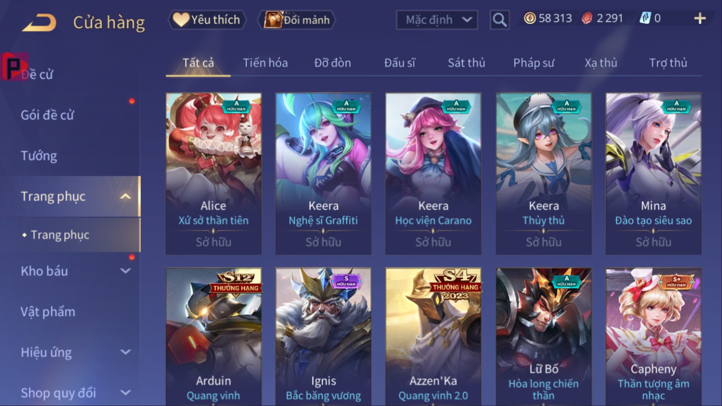Click the golden back arrow icon
722x406 pixels.
tap(39, 22)
